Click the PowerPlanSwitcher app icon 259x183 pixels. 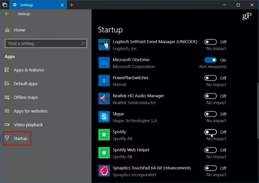point(104,81)
